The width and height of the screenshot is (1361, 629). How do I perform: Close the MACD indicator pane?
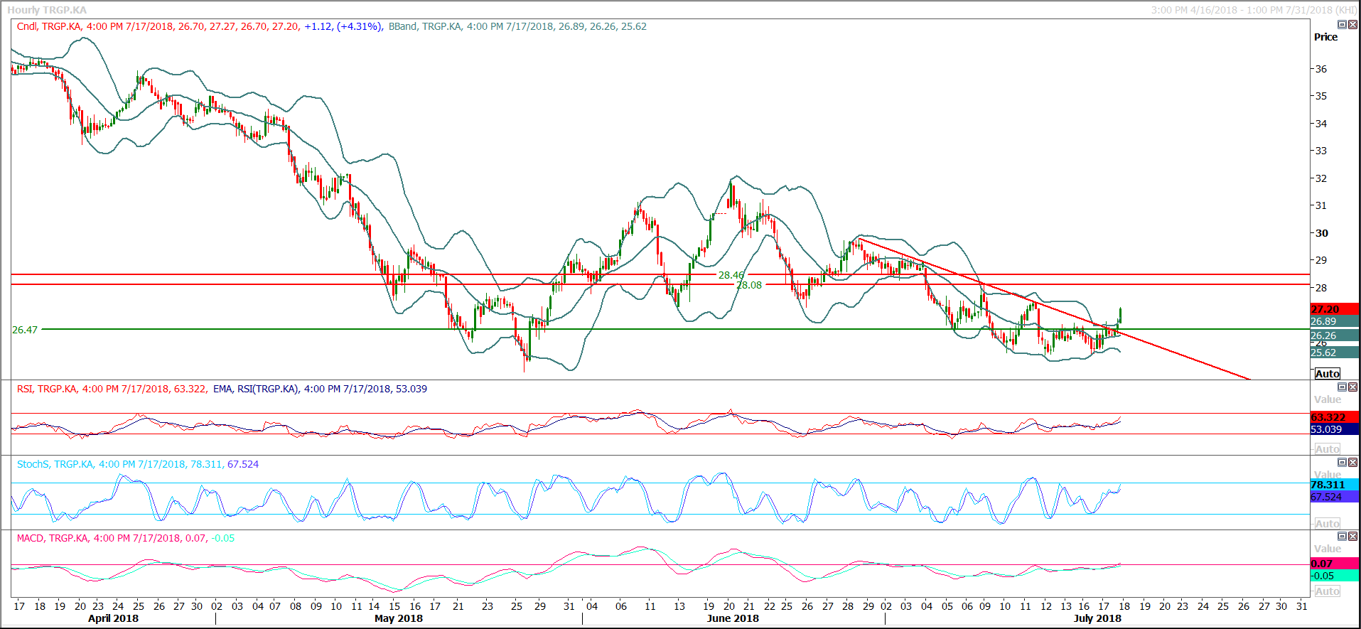1352,537
